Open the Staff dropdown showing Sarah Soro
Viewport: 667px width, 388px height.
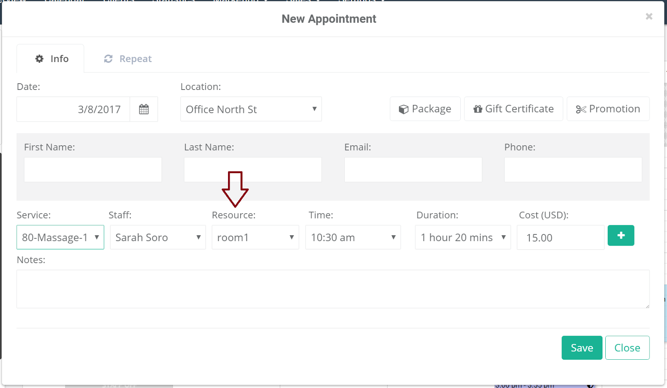[158, 237]
